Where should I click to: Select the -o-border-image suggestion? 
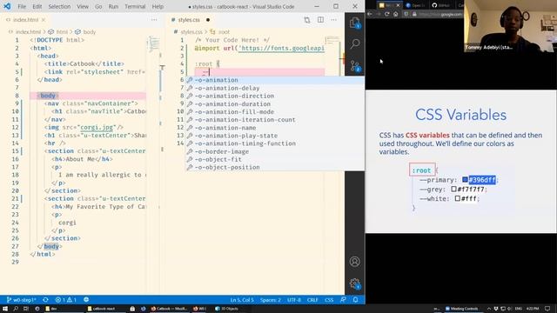point(275,151)
